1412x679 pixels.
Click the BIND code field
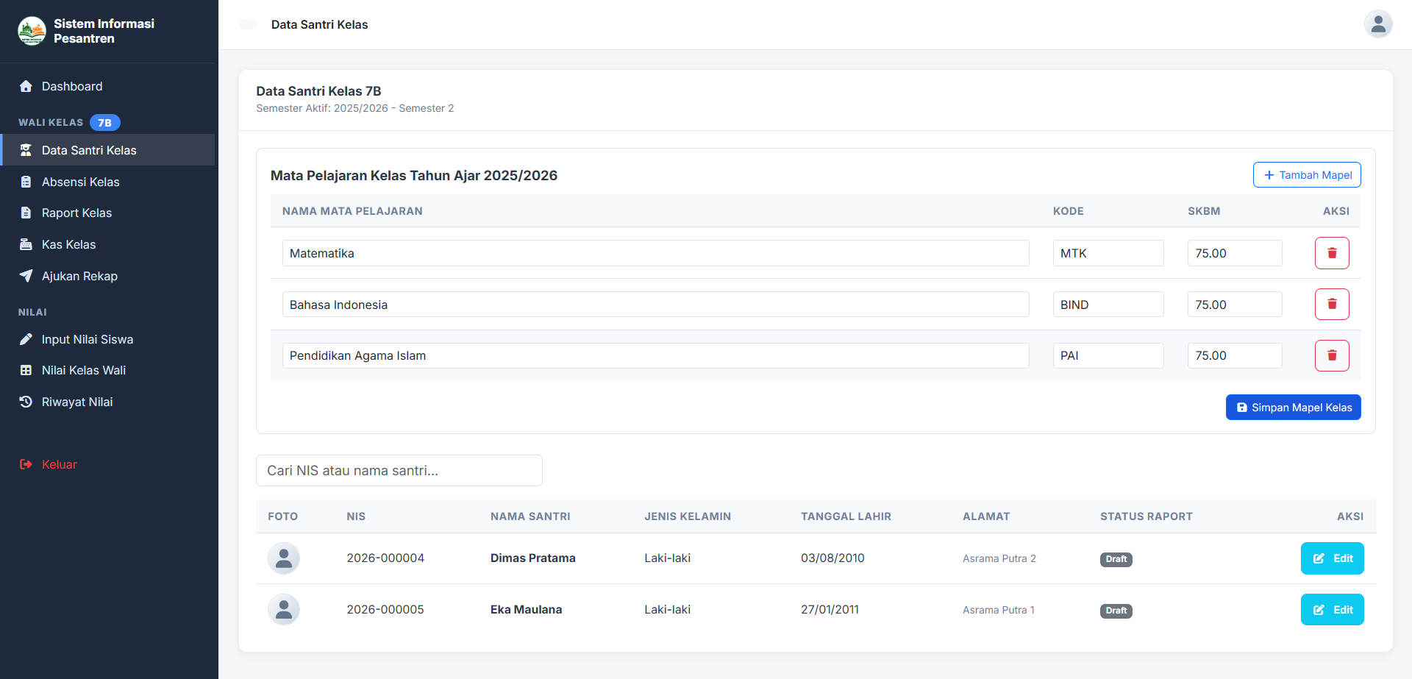tap(1108, 305)
